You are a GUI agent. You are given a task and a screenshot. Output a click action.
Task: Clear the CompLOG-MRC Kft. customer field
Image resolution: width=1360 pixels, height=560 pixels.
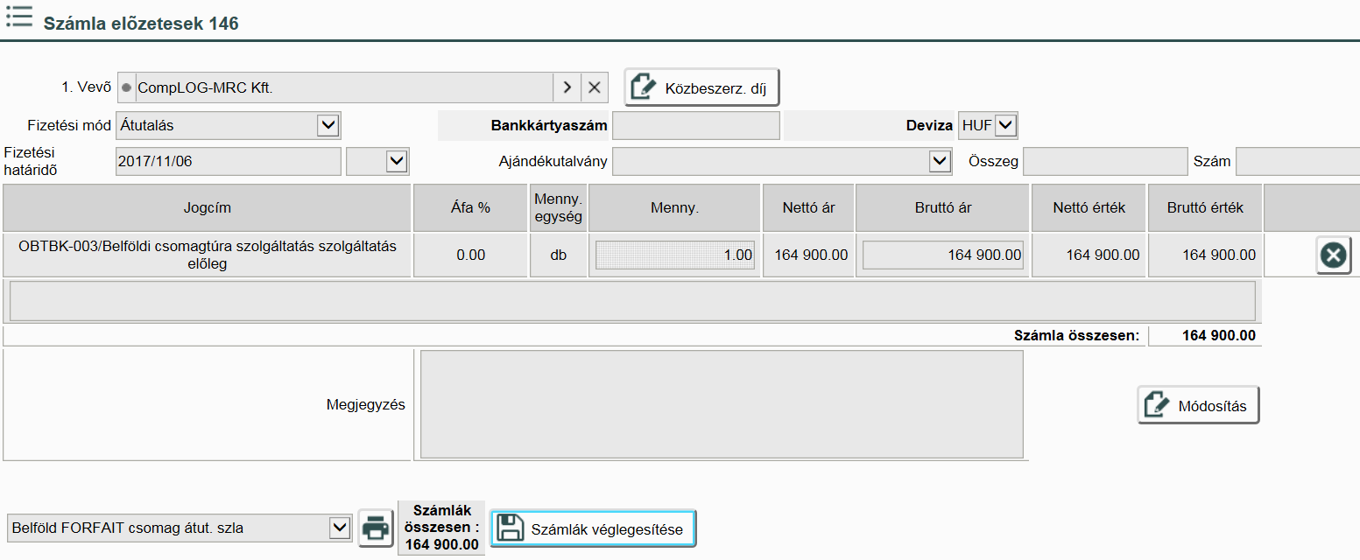[x=595, y=87]
